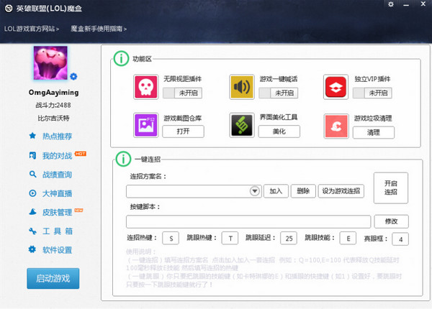Click the 连招热键 field showing S
Viewport: 432px width, 309px height.
coord(171,238)
